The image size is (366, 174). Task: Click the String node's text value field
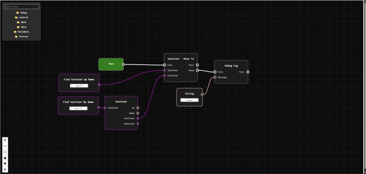pos(189,100)
